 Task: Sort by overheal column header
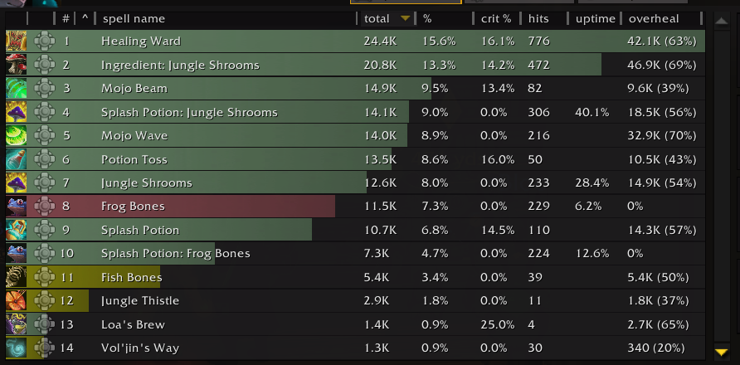(654, 19)
